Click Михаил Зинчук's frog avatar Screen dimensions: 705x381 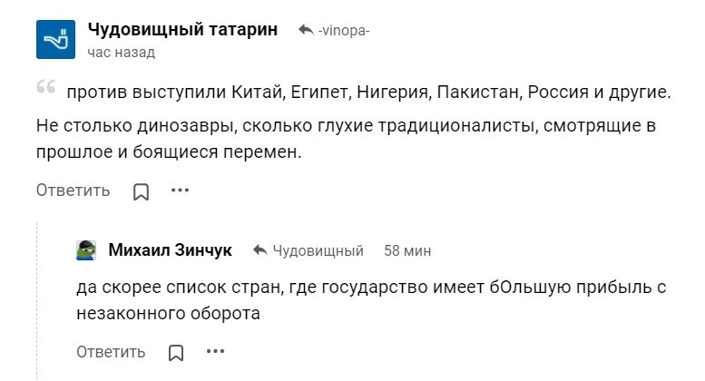pos(87,250)
